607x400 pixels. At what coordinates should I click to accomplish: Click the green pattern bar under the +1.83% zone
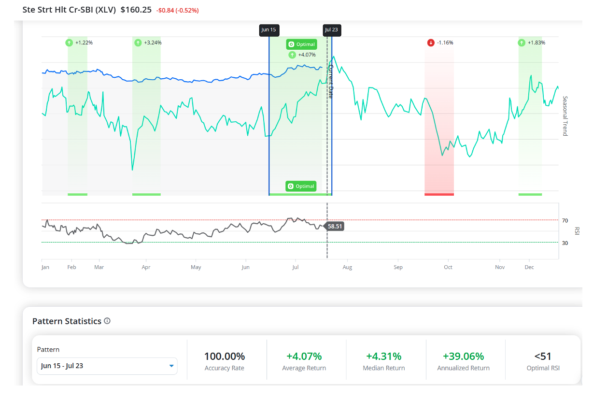[x=530, y=194]
